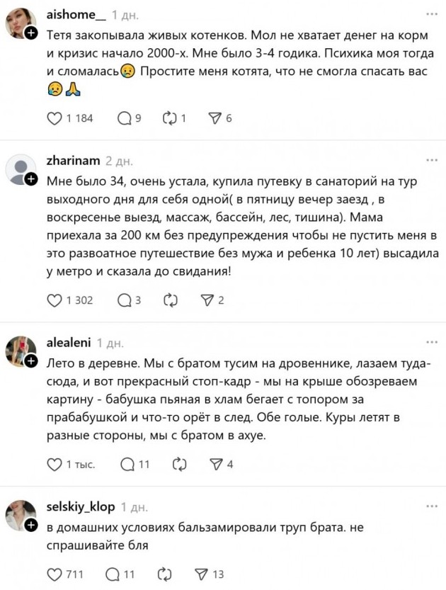Screen dimensions: 446x590
Task: Like the zharinam post
Action: [x=55, y=300]
